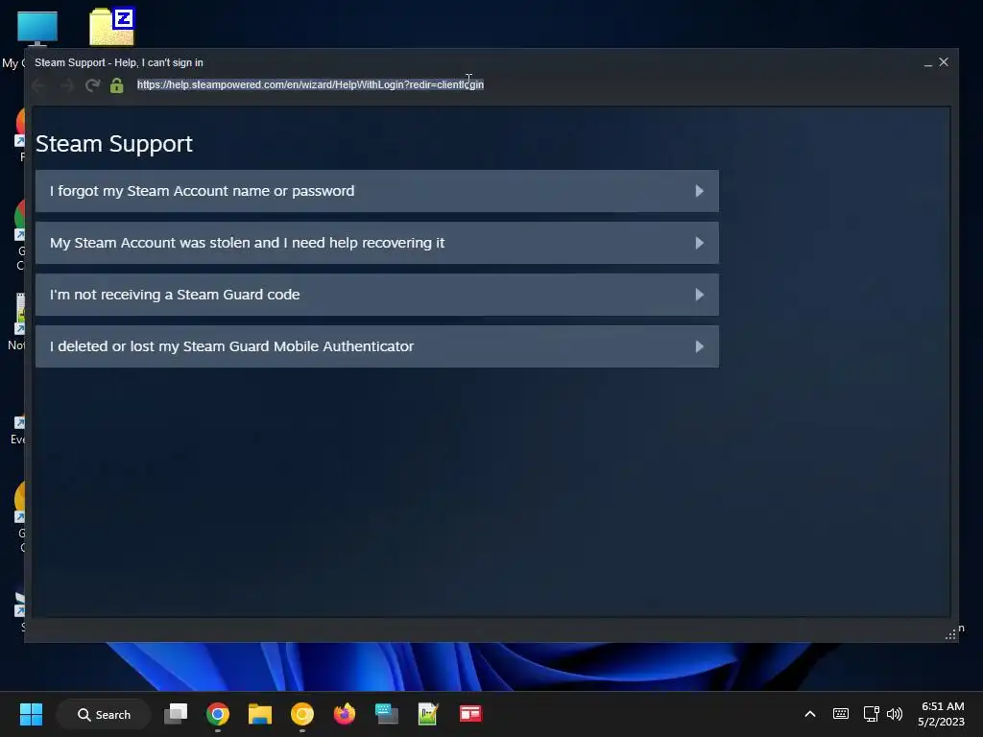Open 'I forgot my Steam Account name or password'
This screenshot has width=983, height=737.
(x=376, y=191)
